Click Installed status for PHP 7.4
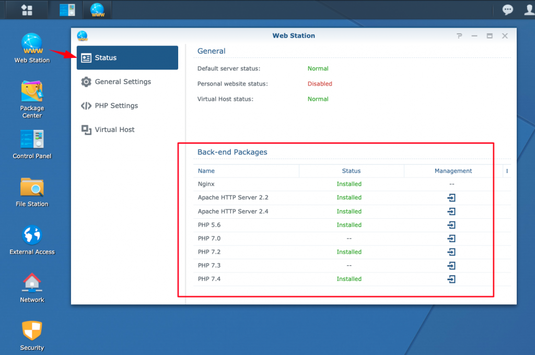Image resolution: width=535 pixels, height=355 pixels. (349, 279)
